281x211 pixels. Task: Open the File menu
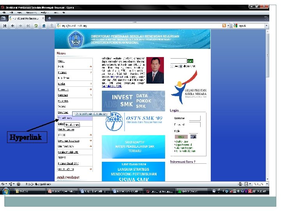coord(4,13)
